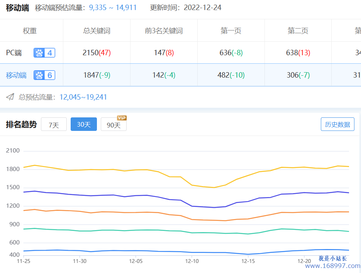Click the 12-10 x-axis date label
This screenshot has height=273, width=361.
pyautogui.click(x=192, y=261)
